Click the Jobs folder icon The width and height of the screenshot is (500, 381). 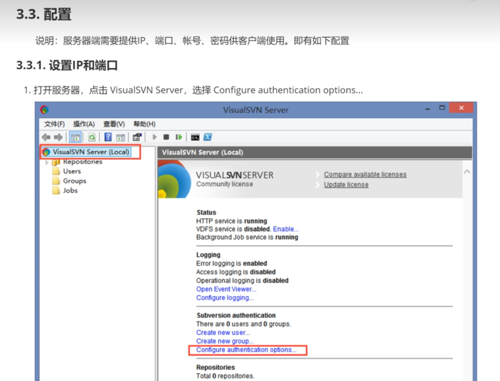click(x=56, y=191)
